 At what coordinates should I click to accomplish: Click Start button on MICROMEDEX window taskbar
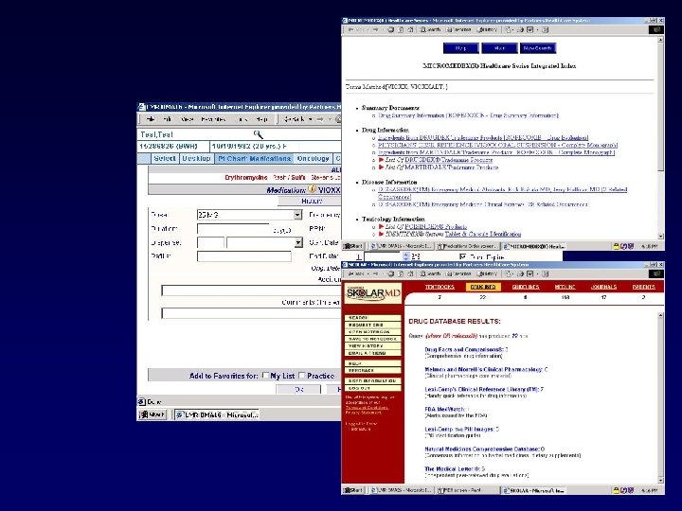[x=353, y=246]
